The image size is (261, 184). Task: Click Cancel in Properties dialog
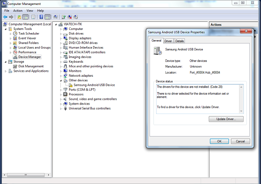coord(240,141)
